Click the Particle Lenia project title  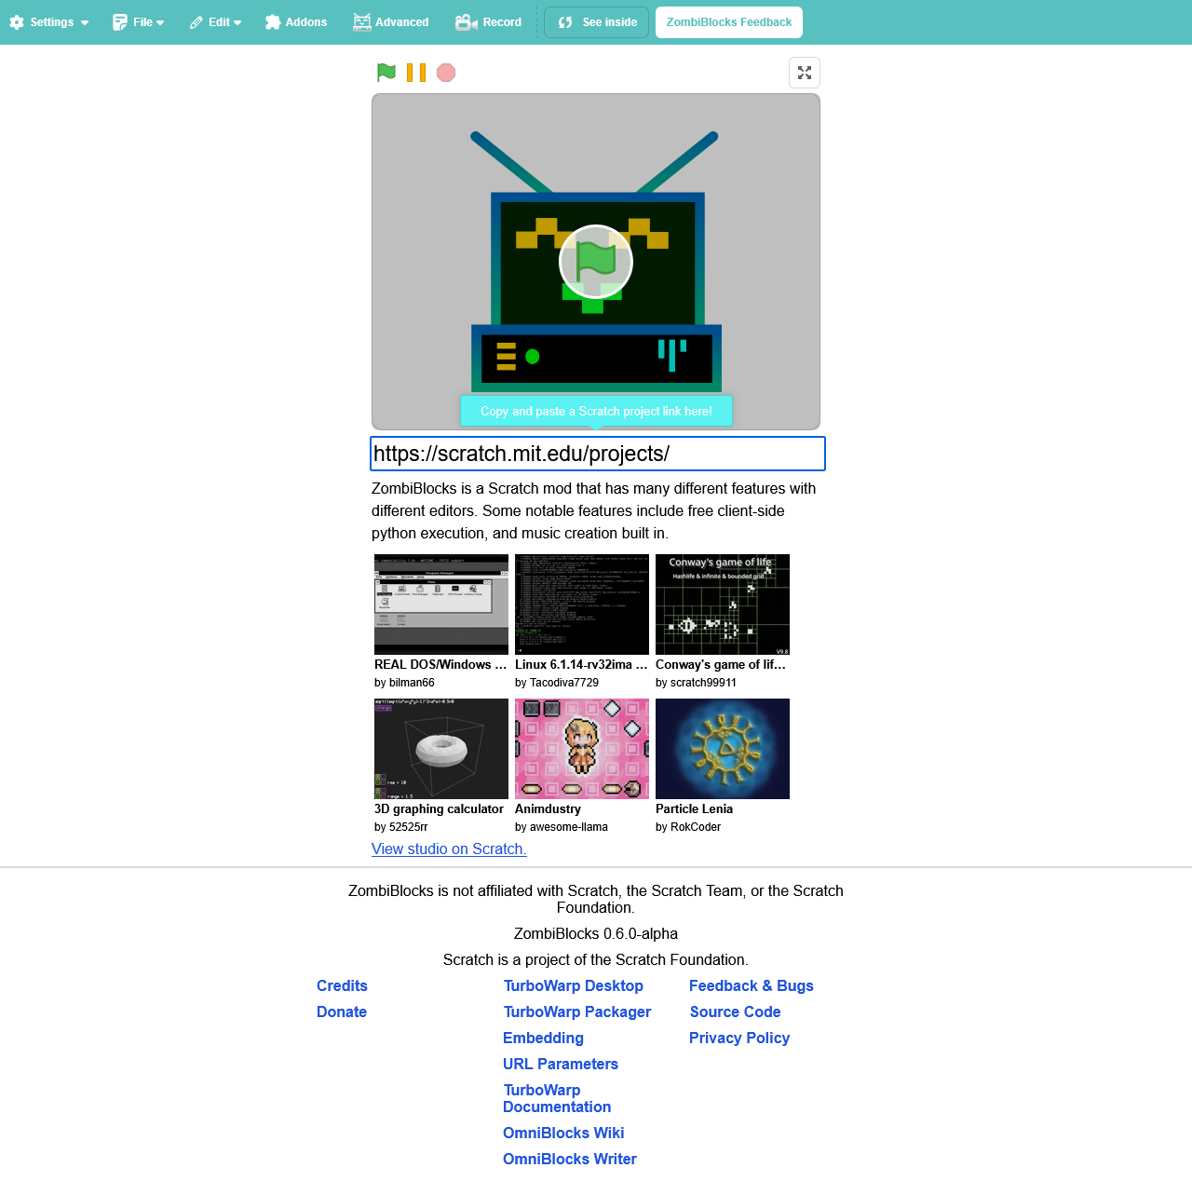point(694,809)
